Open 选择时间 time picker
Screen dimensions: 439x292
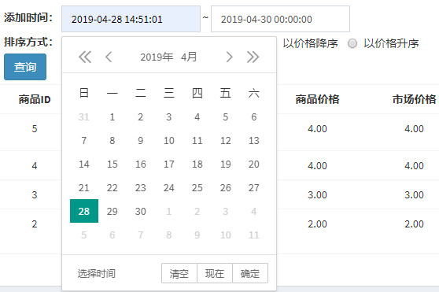click(97, 274)
